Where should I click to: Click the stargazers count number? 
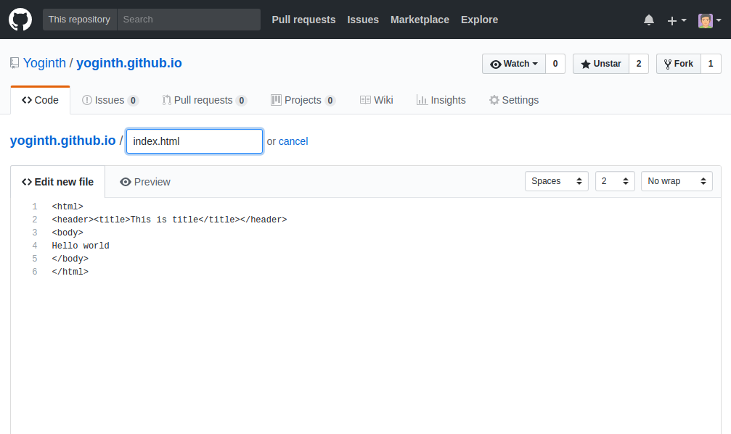coord(638,64)
